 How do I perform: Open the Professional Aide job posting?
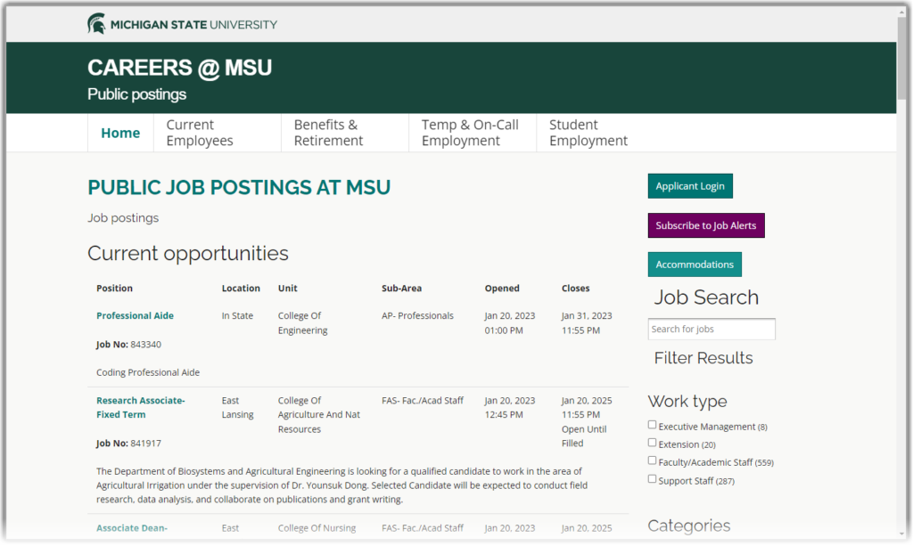pos(135,315)
